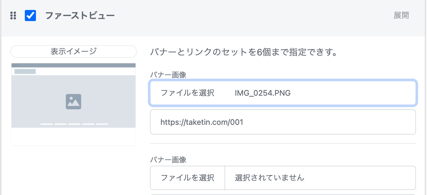Focus the https://taketin.com/001 URL field
Image resolution: width=427 pixels, height=195 pixels.
click(x=283, y=122)
